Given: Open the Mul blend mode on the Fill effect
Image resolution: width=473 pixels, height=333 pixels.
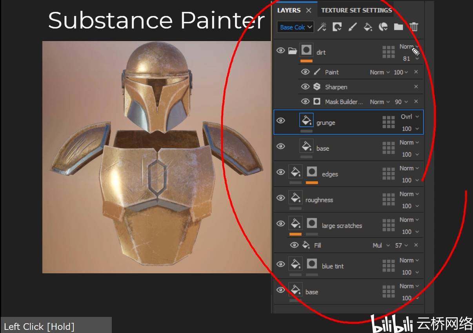Looking at the screenshot, I should click(381, 246).
